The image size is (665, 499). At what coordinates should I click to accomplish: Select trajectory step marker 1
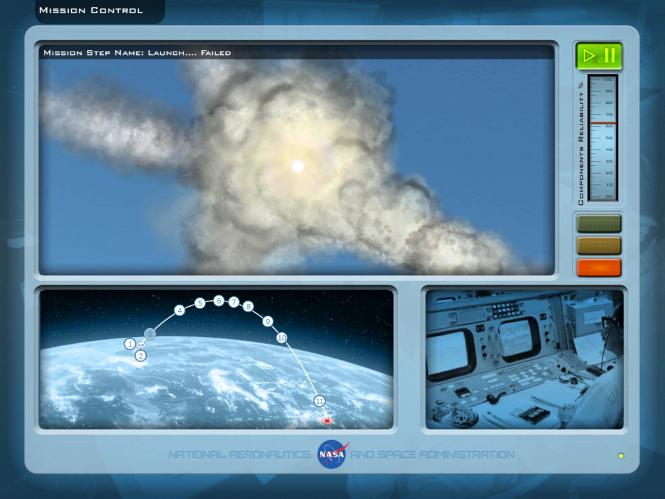pyautogui.click(x=130, y=344)
